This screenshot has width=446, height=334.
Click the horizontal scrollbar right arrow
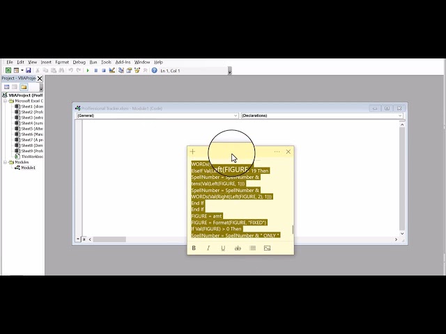pyautogui.click(x=396, y=239)
